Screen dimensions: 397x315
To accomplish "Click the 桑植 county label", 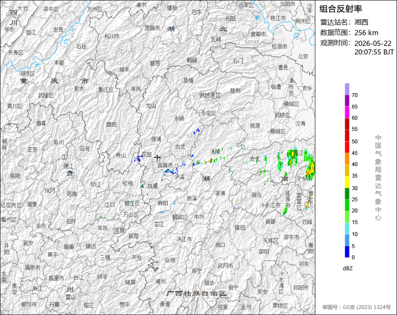I will click(x=188, y=80).
